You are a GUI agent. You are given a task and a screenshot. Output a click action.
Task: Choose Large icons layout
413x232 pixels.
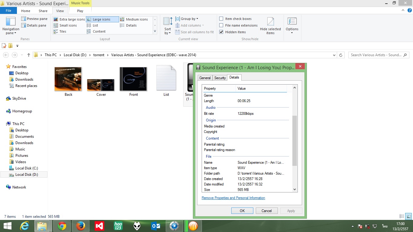click(x=102, y=19)
